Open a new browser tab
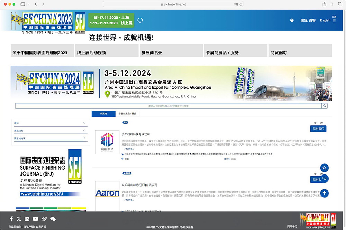The width and height of the screenshot is (346, 230). (x=332, y=4)
